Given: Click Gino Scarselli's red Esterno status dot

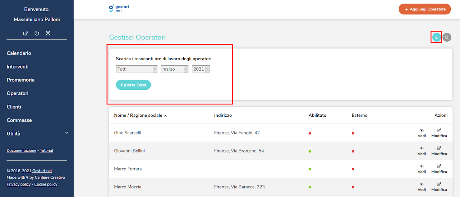Looking at the screenshot, I should click(353, 133).
